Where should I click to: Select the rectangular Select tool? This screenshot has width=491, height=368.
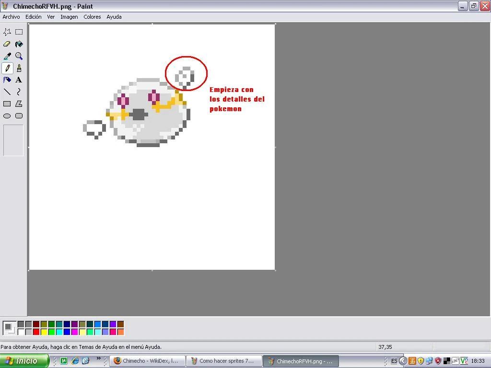19,32
